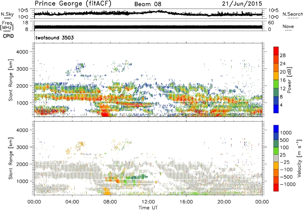Select the 'Freq. [MHz]' axis label

click(x=7, y=26)
